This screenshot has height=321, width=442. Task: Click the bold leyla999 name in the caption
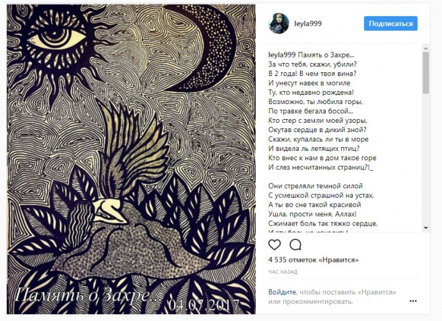281,55
